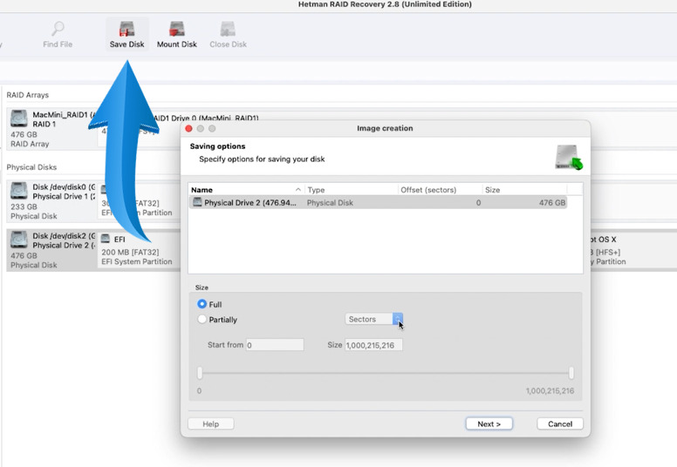This screenshot has height=467, width=677.
Task: Click the '1,000,215,216' slider maximum label
Action: tap(550, 390)
